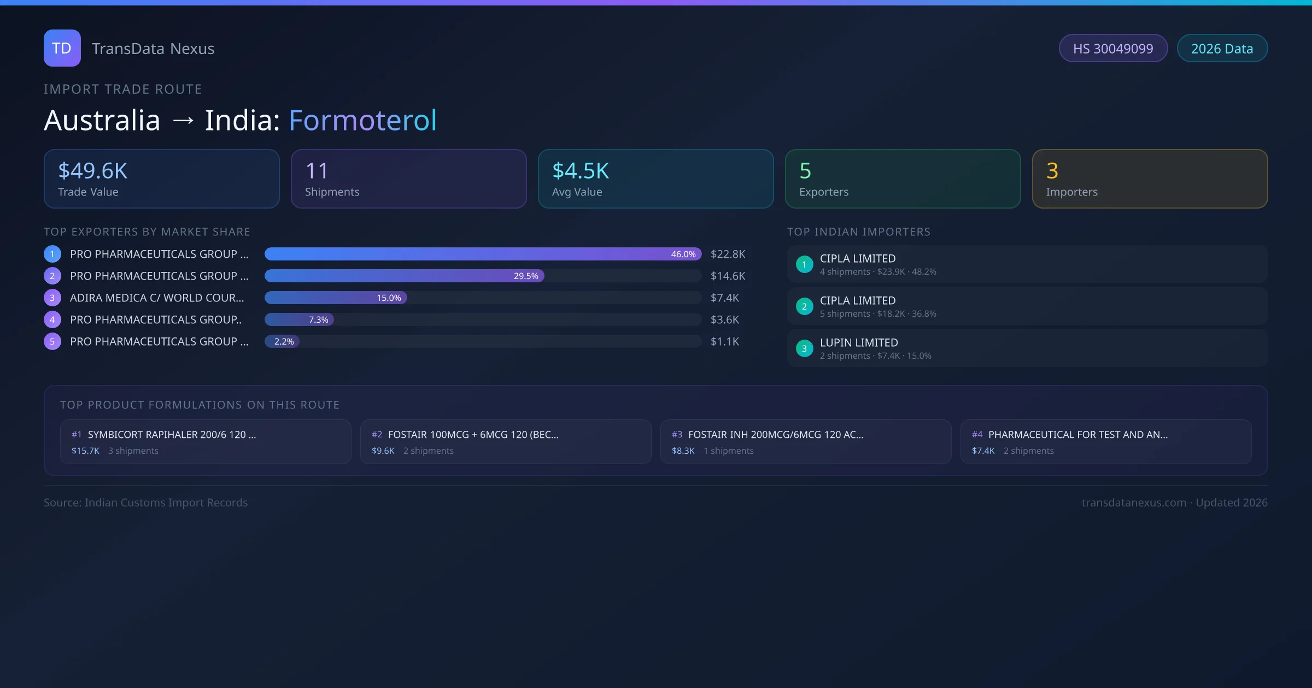Click exporter rank 1 circle badge
Viewport: 1312px width, 688px height.
[52, 254]
